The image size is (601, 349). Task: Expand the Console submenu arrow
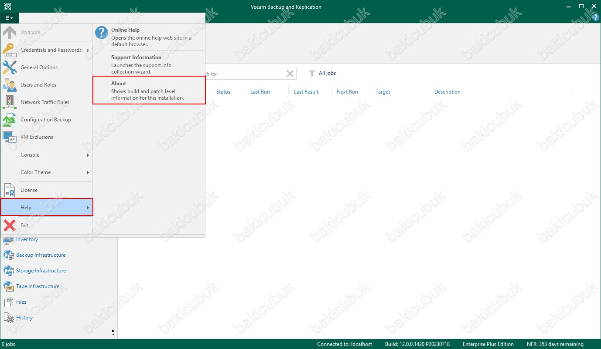pyautogui.click(x=88, y=155)
